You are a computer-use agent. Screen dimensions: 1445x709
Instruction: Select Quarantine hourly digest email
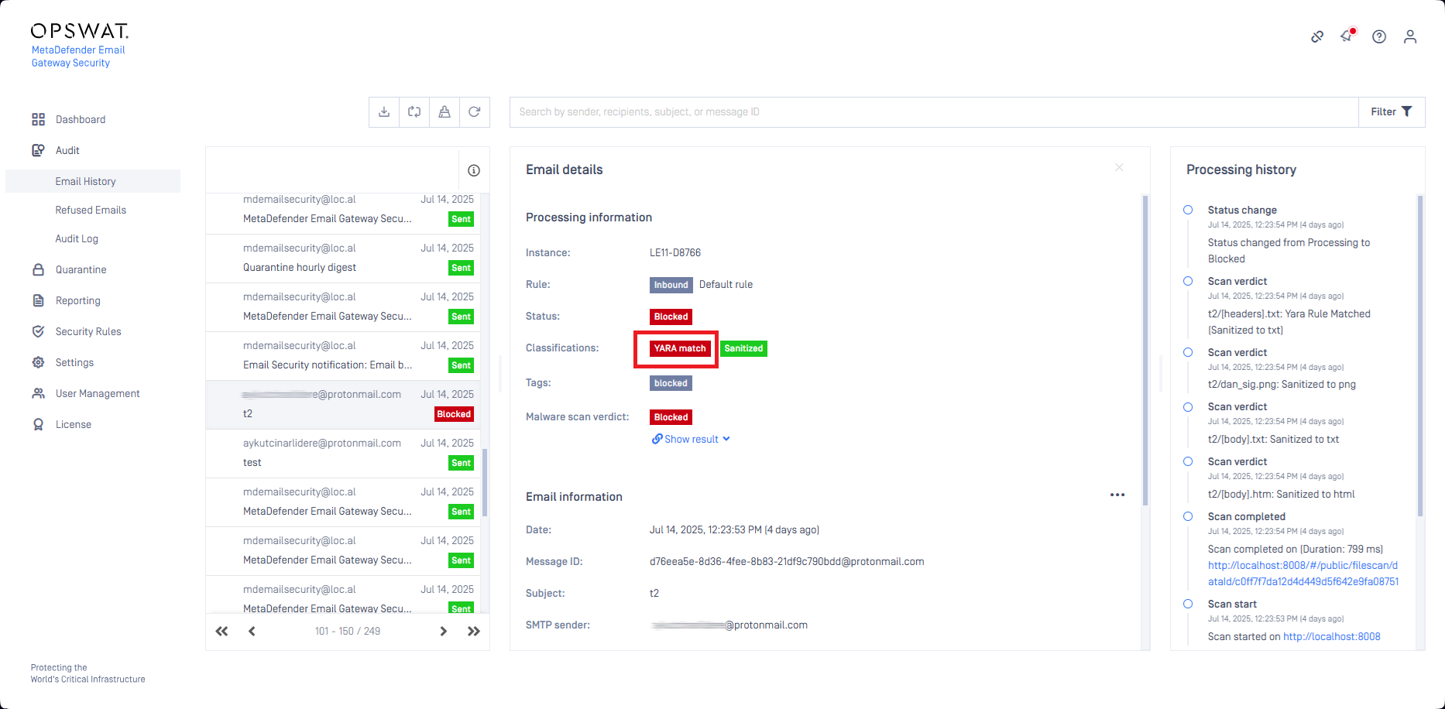tap(343, 259)
